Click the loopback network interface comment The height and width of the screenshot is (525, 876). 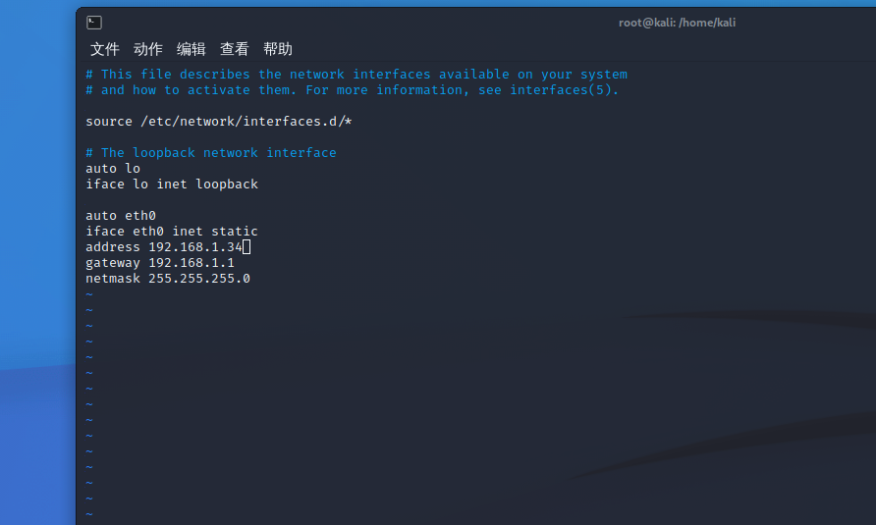(210, 152)
